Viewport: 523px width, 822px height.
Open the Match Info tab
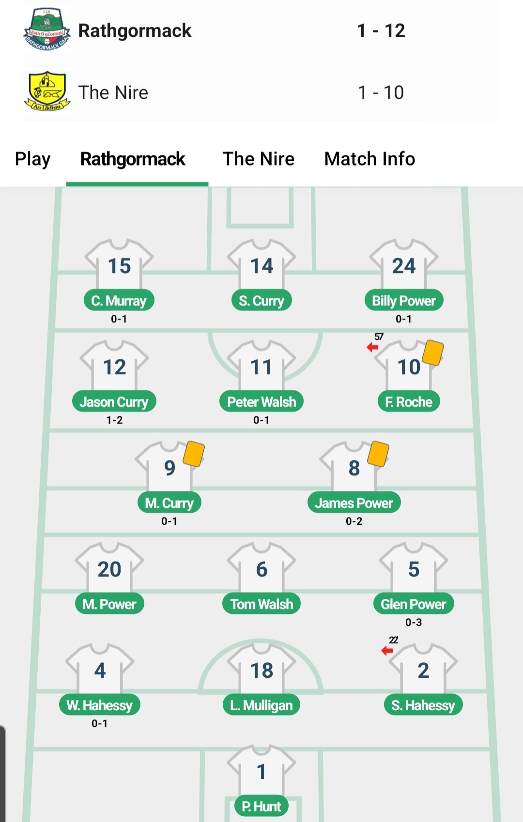click(369, 159)
